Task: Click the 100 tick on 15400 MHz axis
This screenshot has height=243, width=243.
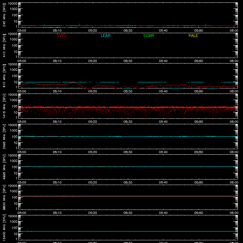Action: coord(15,228)
